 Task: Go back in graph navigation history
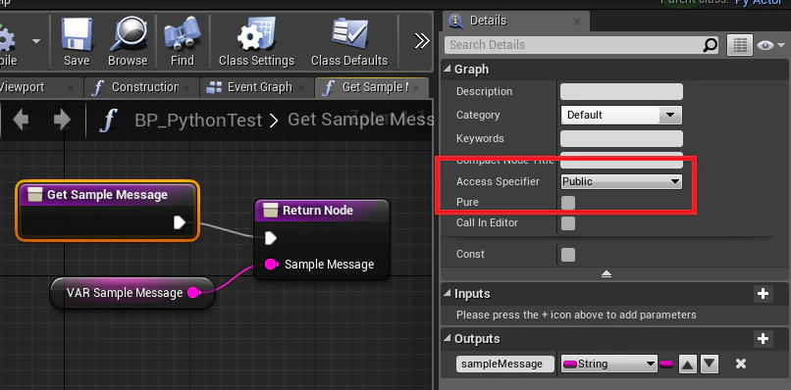tap(21, 120)
